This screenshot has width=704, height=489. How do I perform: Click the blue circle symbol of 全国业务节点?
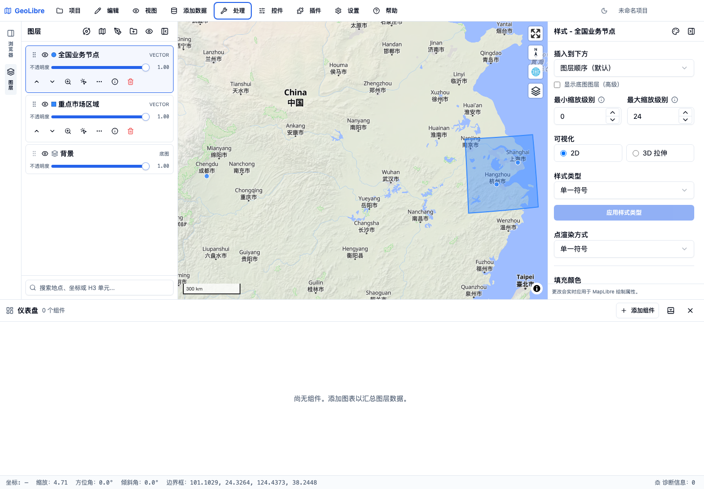coord(54,55)
